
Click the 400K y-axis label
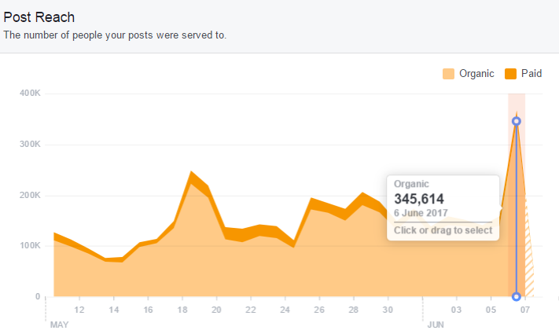pyautogui.click(x=31, y=94)
